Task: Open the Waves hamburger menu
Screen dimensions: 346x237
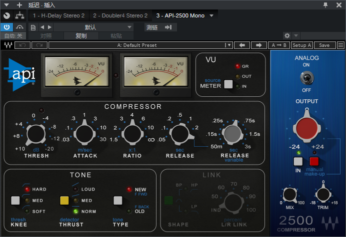Action: coord(340,45)
